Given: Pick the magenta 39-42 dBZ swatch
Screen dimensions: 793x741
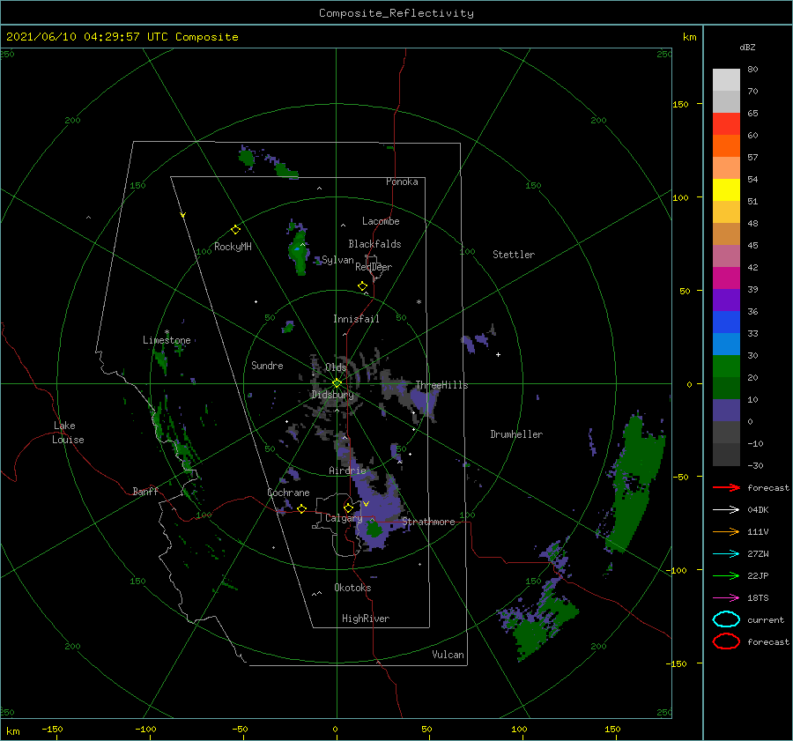Looking at the screenshot, I should [x=726, y=278].
